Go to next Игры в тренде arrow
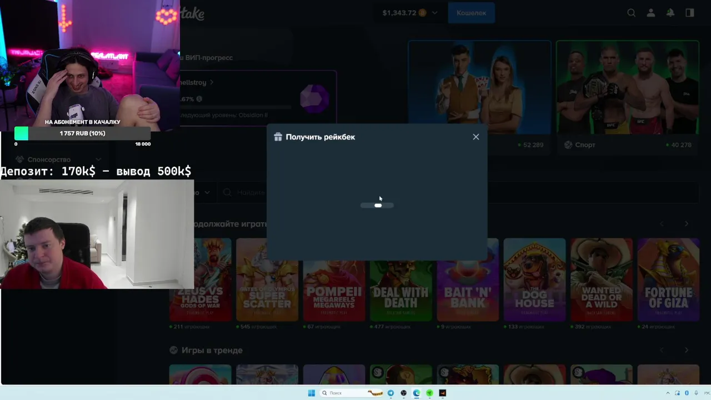This screenshot has width=711, height=400. pos(687,350)
